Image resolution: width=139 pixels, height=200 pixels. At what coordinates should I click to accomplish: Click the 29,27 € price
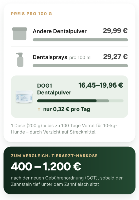tap(115, 57)
